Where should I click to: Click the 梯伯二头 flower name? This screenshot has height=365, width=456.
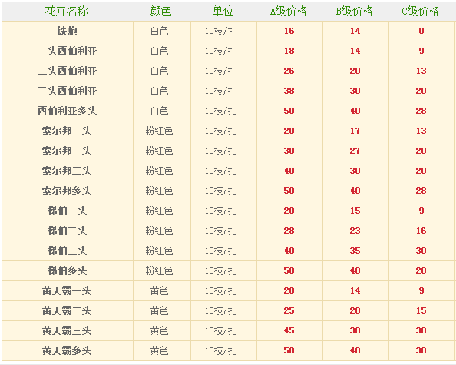[68, 231]
